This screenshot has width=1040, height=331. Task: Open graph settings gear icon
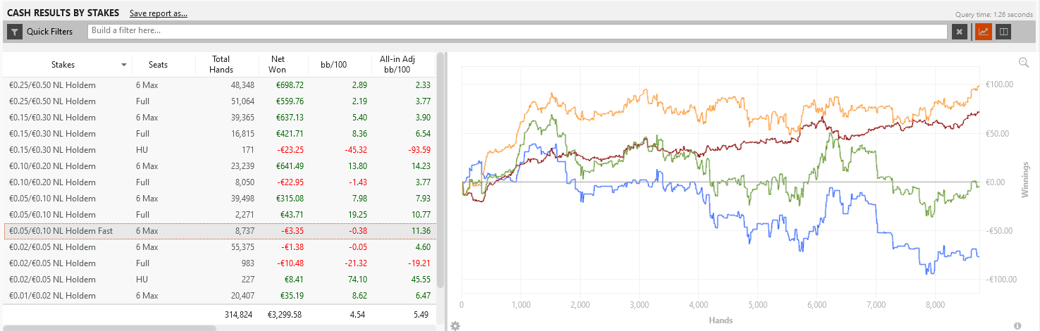[x=455, y=325]
